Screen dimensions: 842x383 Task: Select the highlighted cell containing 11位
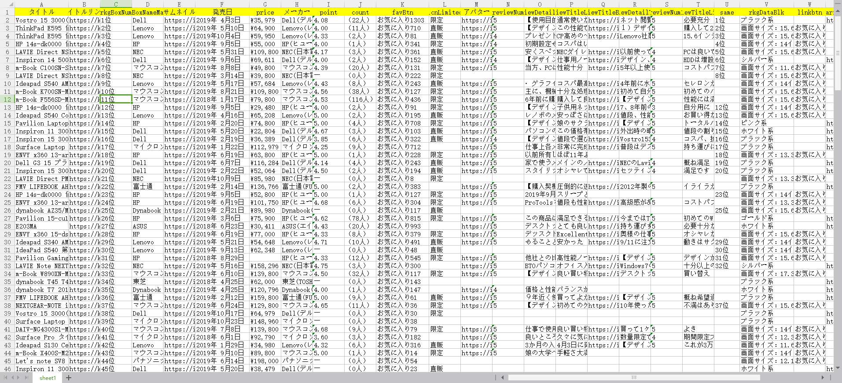click(116, 99)
